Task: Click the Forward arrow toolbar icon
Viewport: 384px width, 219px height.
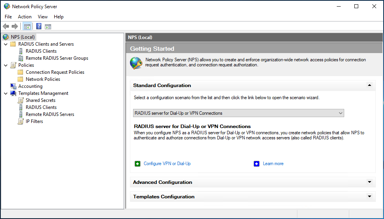Action: 15,27
